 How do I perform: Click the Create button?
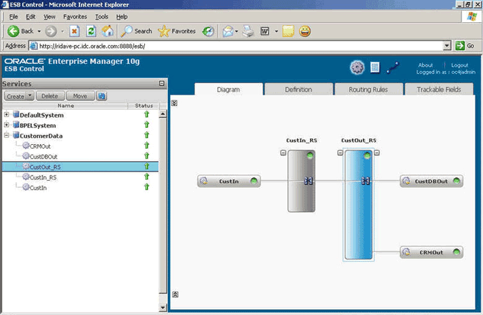(x=16, y=96)
